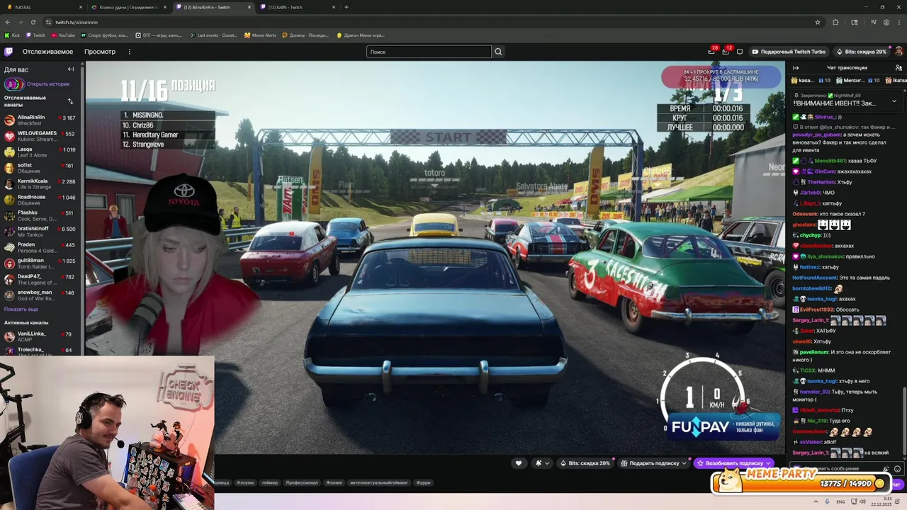This screenshot has height=510, width=907.
Task: Click the Twitch search input field
Action: [429, 52]
